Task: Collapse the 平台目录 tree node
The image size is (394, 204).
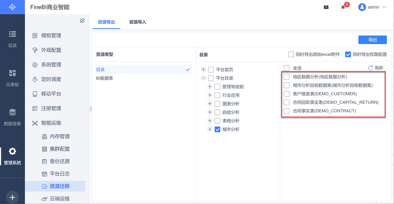Action: tap(203, 78)
